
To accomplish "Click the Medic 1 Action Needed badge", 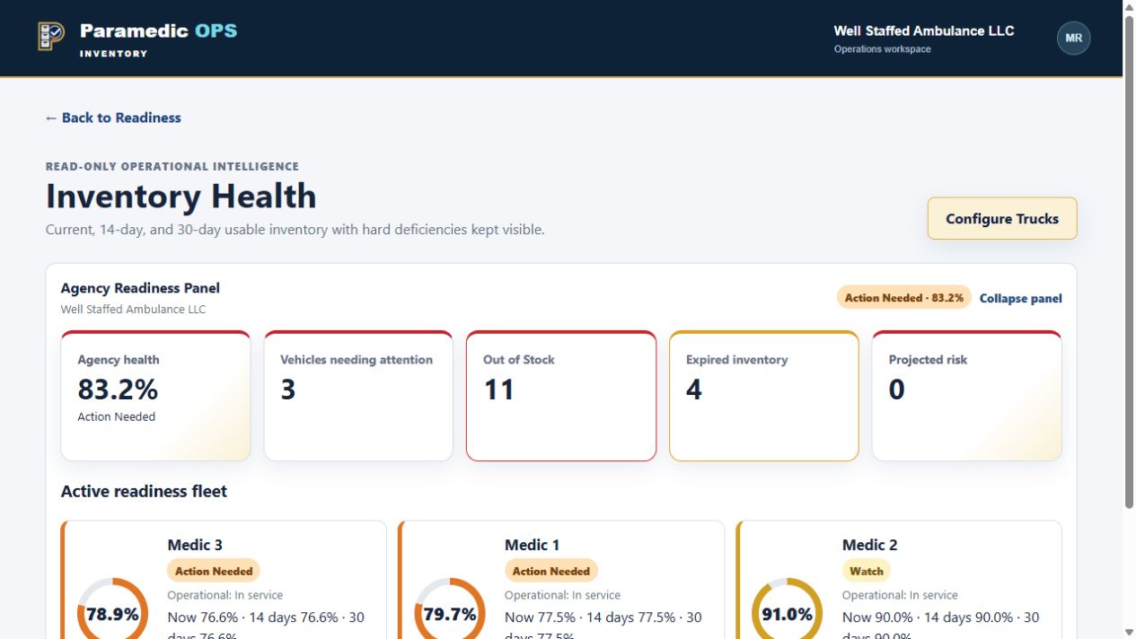I will point(551,571).
